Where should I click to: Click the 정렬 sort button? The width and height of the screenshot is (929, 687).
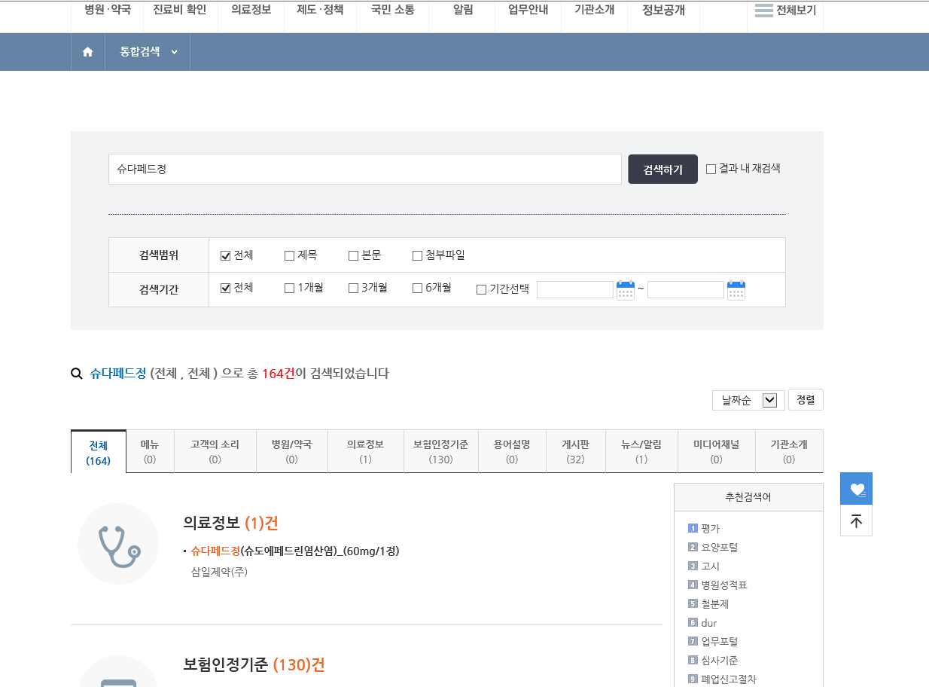click(806, 400)
